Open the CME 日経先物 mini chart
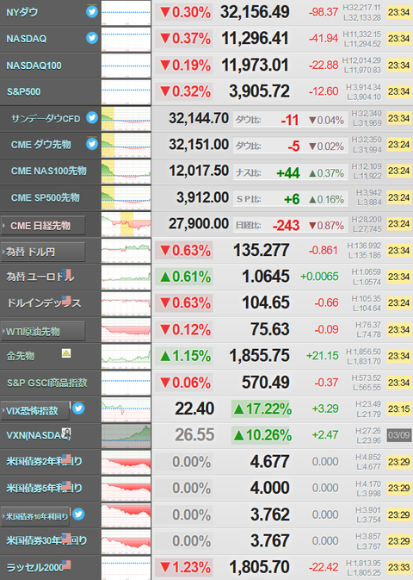Image resolution: width=413 pixels, height=580 pixels. [x=126, y=224]
